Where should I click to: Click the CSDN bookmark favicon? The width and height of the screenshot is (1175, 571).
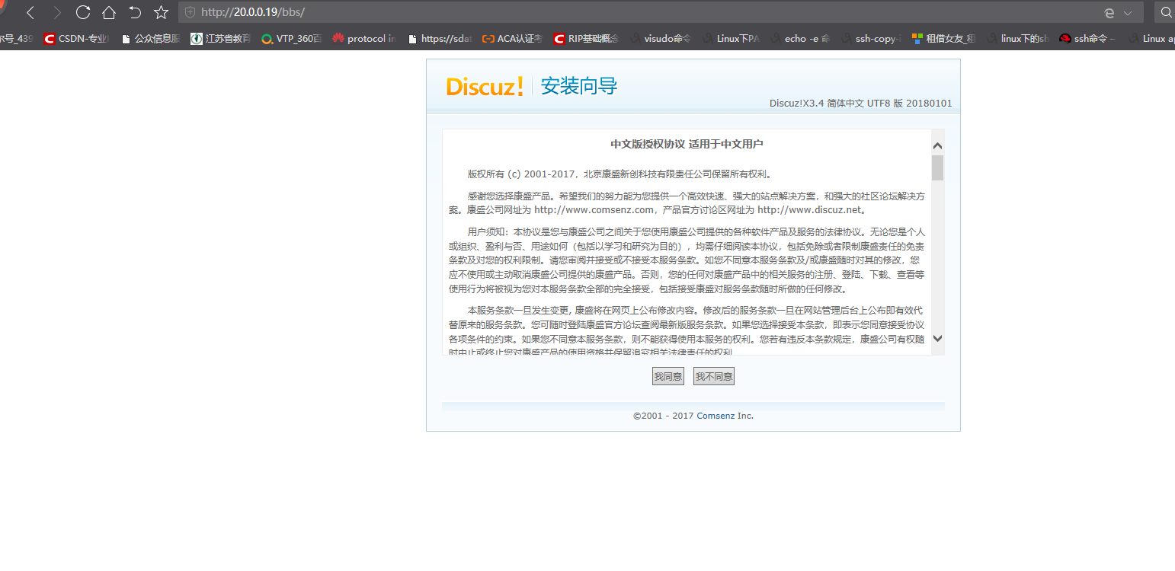pos(48,38)
